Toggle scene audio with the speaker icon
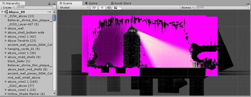 pyautogui.click(x=109, y=7)
